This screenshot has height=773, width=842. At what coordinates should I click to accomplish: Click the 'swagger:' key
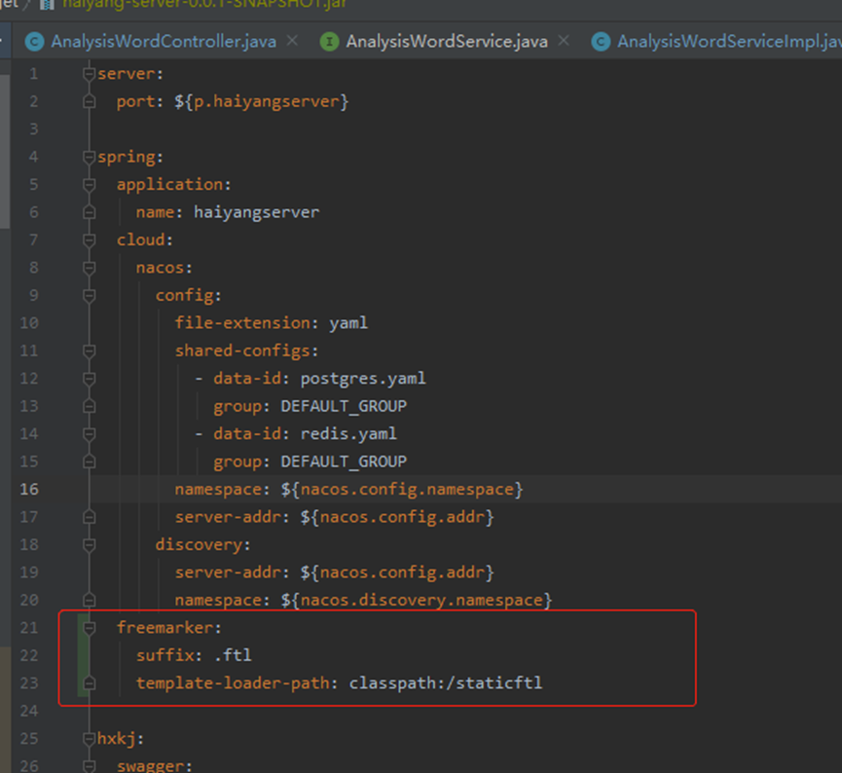155,765
